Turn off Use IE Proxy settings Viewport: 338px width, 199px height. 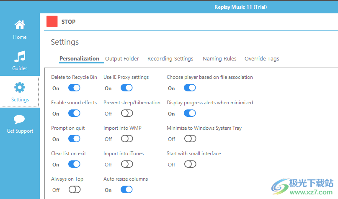tap(126, 88)
